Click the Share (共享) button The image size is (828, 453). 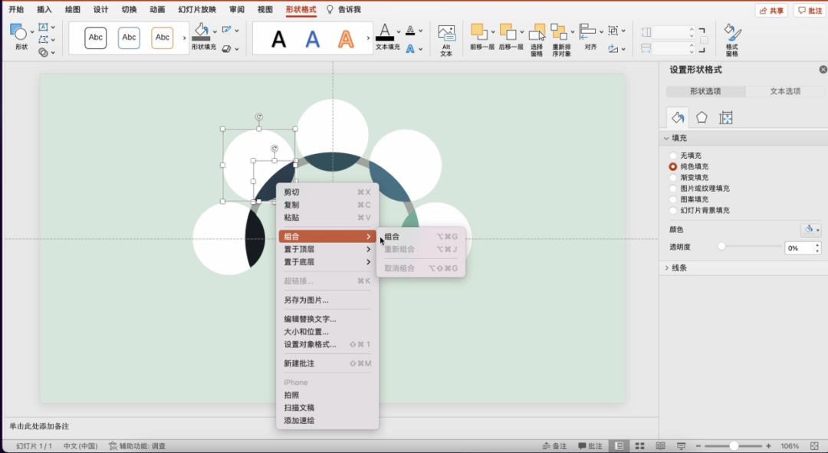(x=771, y=11)
